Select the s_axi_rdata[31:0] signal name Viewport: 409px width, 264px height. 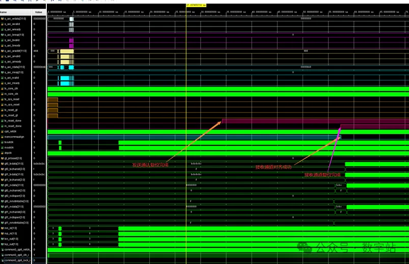click(15, 67)
